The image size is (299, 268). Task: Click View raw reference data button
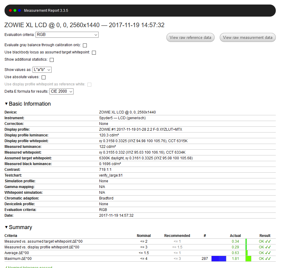[x=190, y=38]
